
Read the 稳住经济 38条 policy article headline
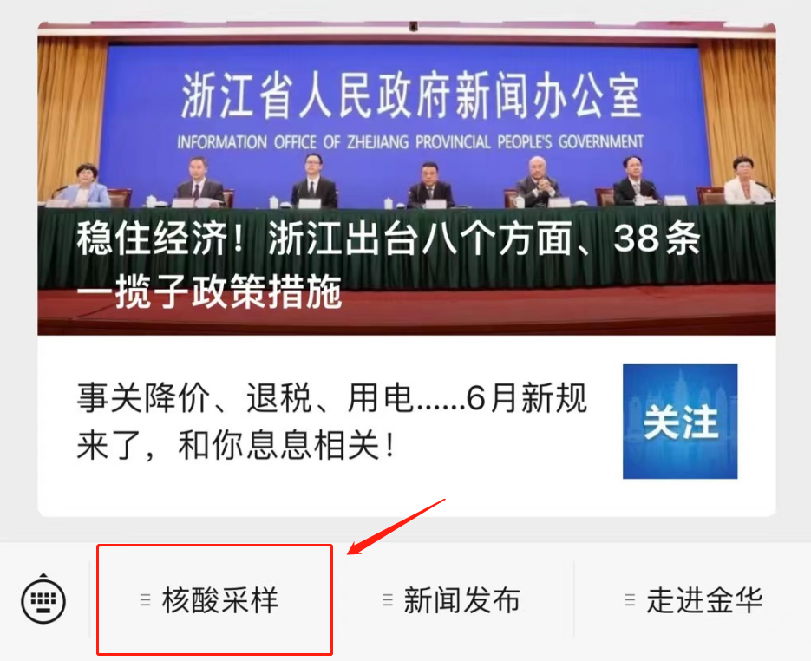pos(388,239)
